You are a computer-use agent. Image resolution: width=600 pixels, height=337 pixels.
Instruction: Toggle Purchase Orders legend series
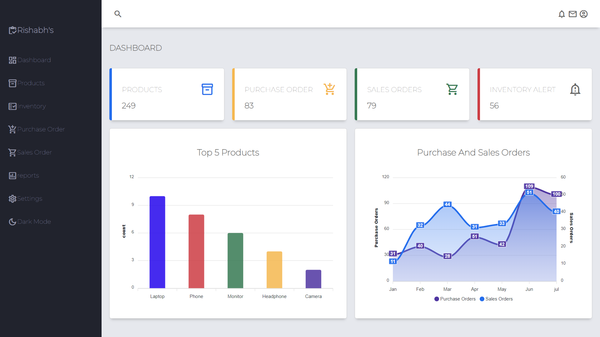(455, 299)
